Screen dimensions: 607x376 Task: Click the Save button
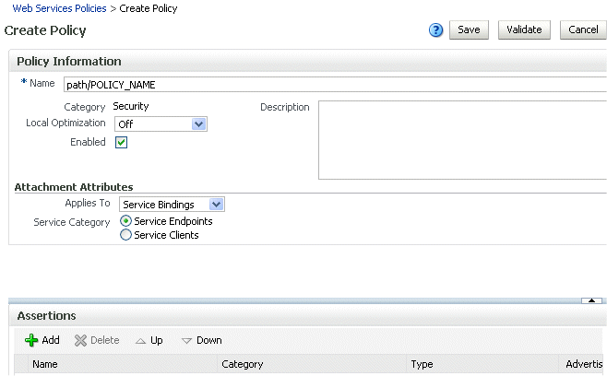(469, 29)
